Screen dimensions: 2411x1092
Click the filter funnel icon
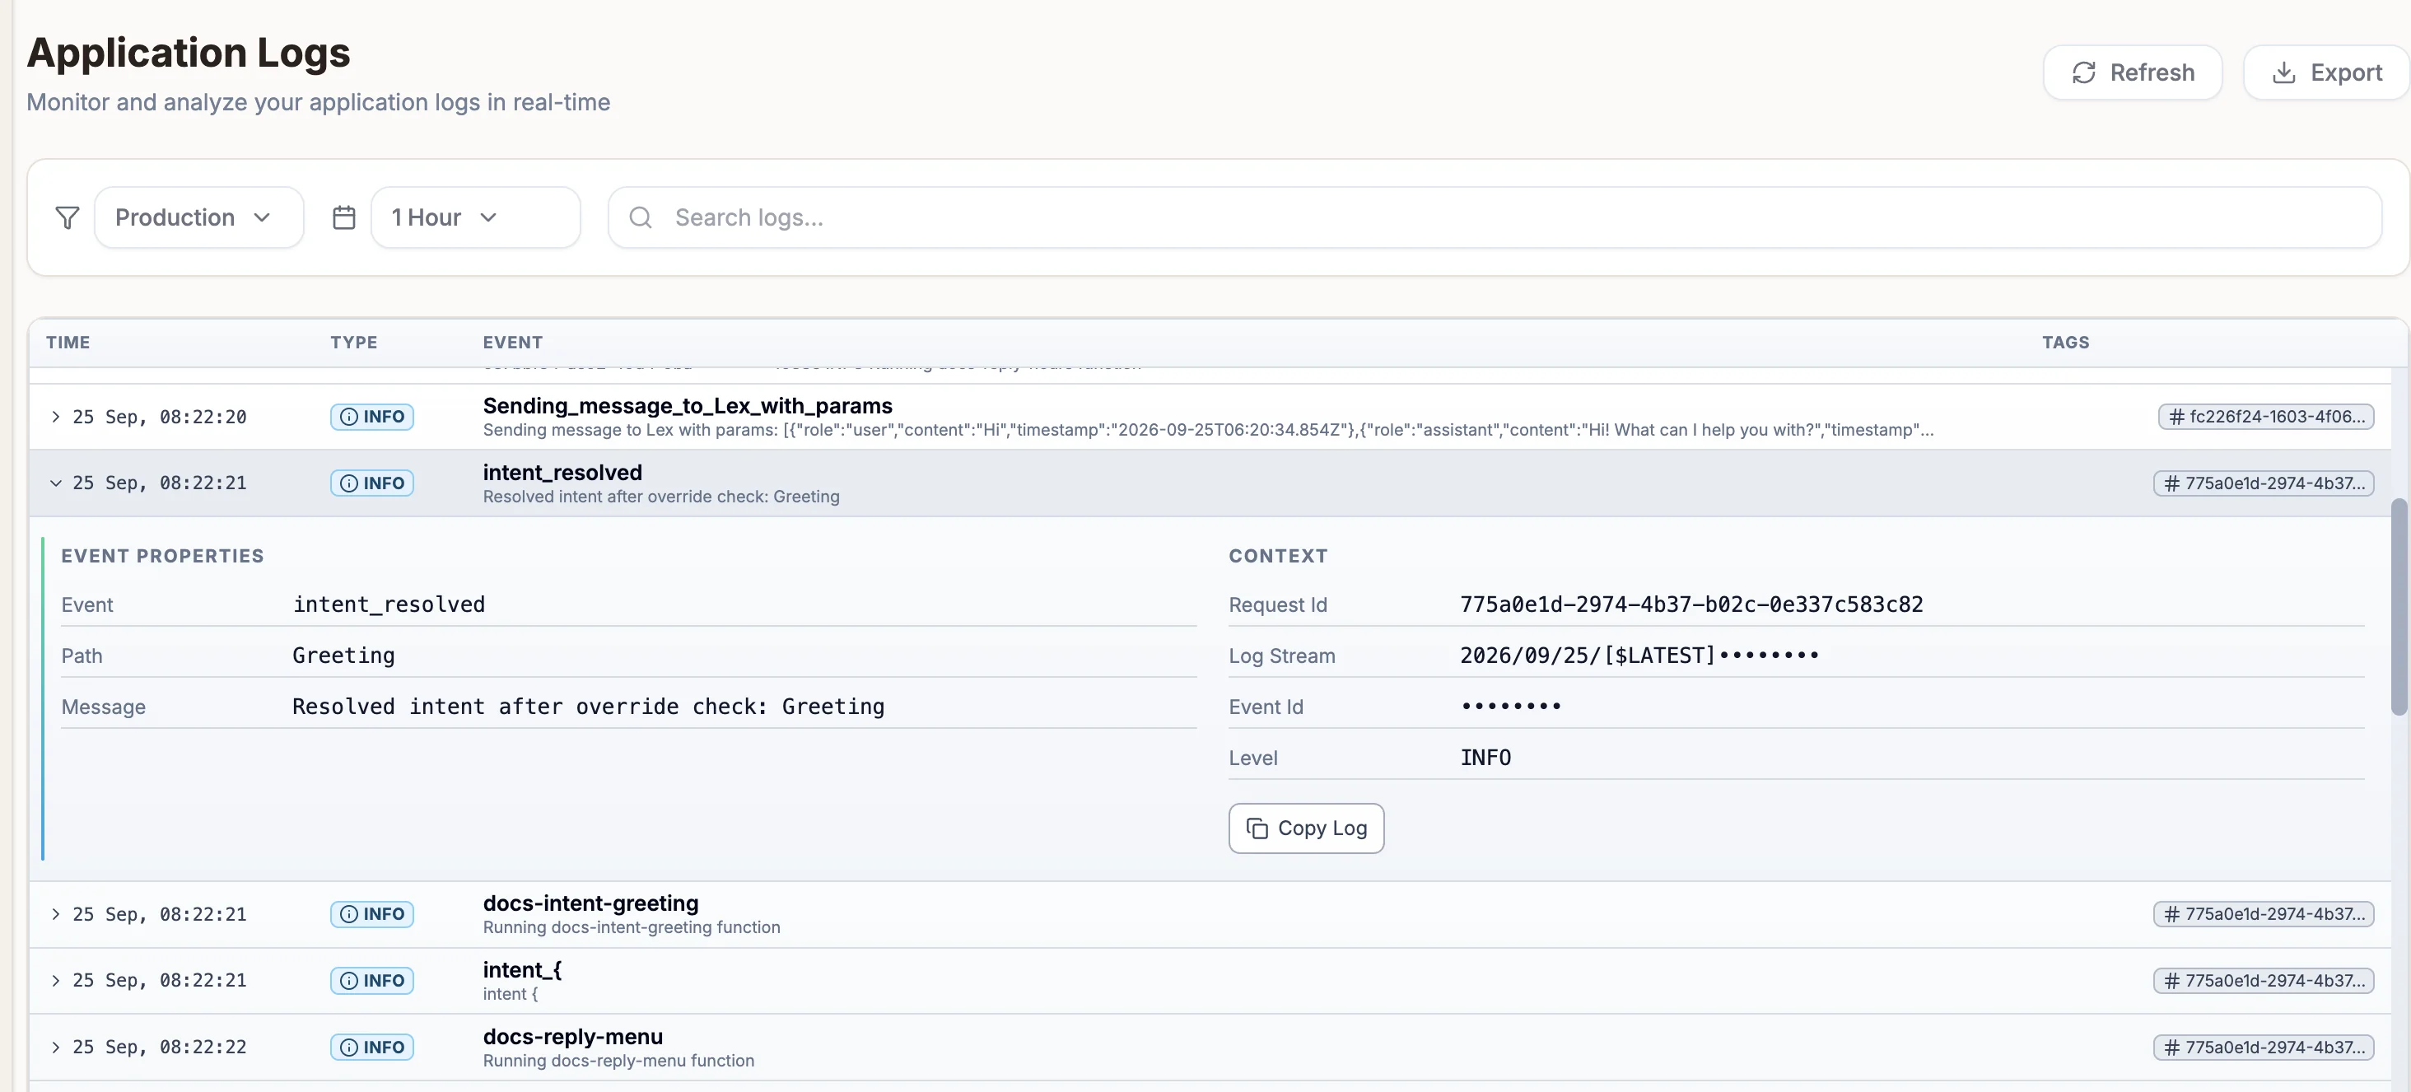[68, 217]
